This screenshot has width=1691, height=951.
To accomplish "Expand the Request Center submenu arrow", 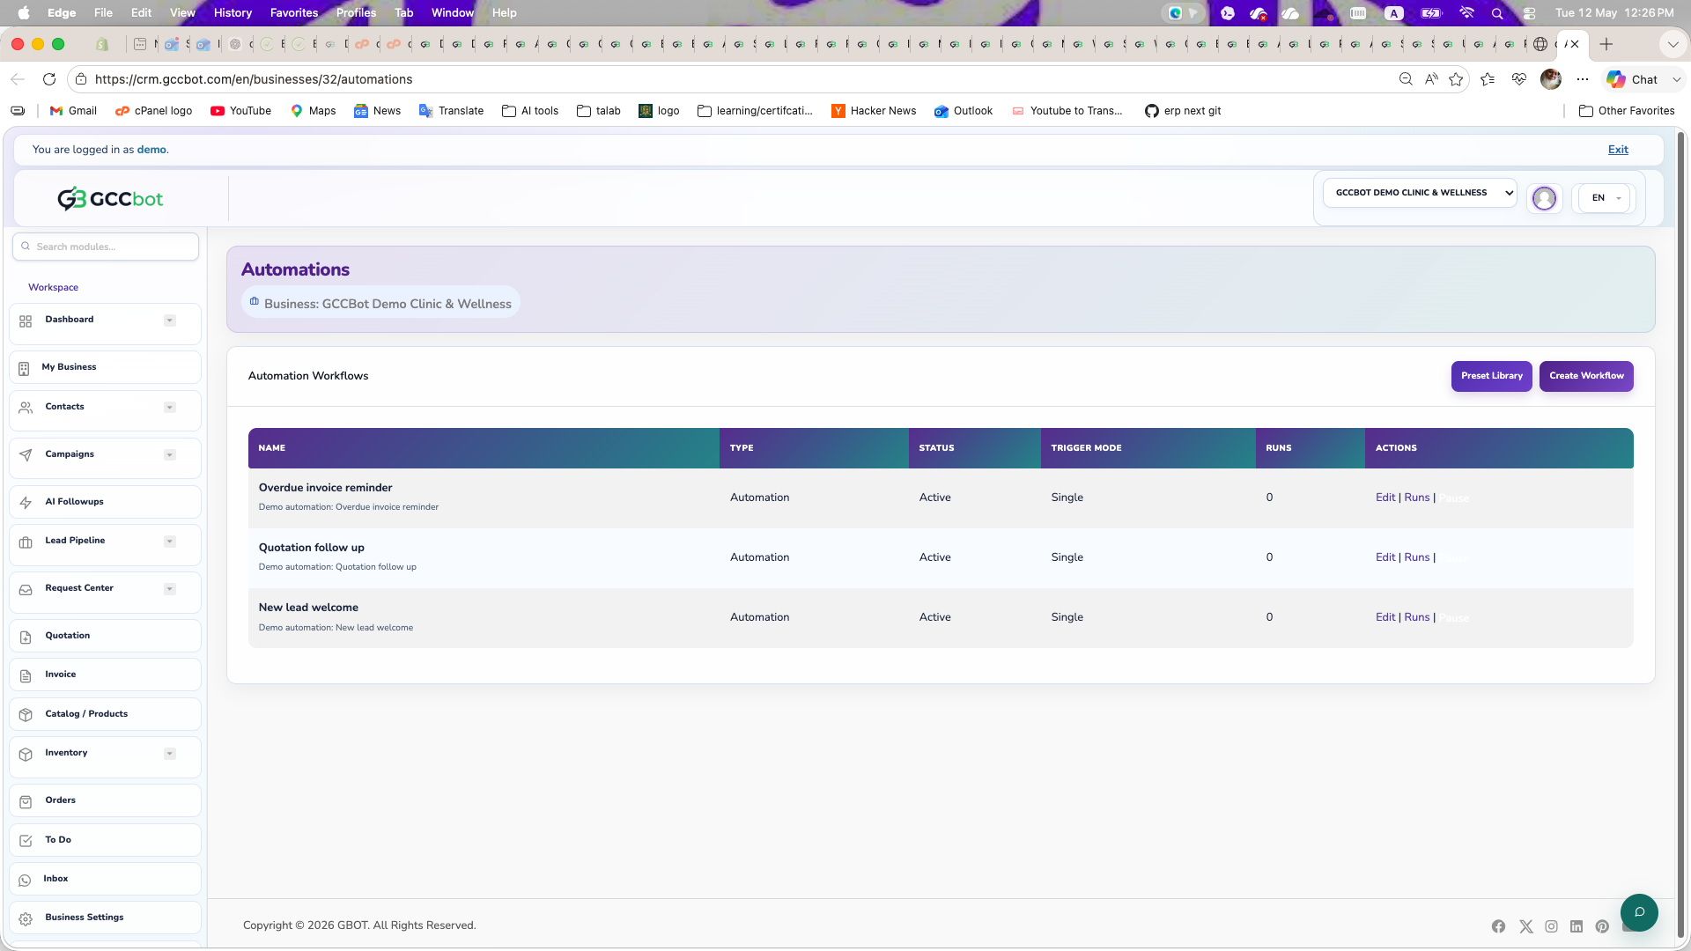I will click(x=170, y=589).
